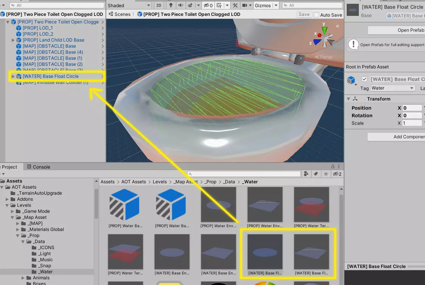Select [PROP] LOD_2 in Hierarchy
The height and width of the screenshot is (285, 425).
tap(38, 34)
